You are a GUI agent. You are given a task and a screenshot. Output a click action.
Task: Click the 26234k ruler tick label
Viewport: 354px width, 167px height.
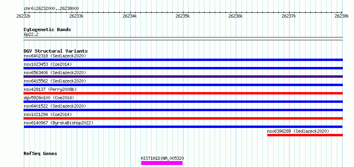tap(130, 16)
